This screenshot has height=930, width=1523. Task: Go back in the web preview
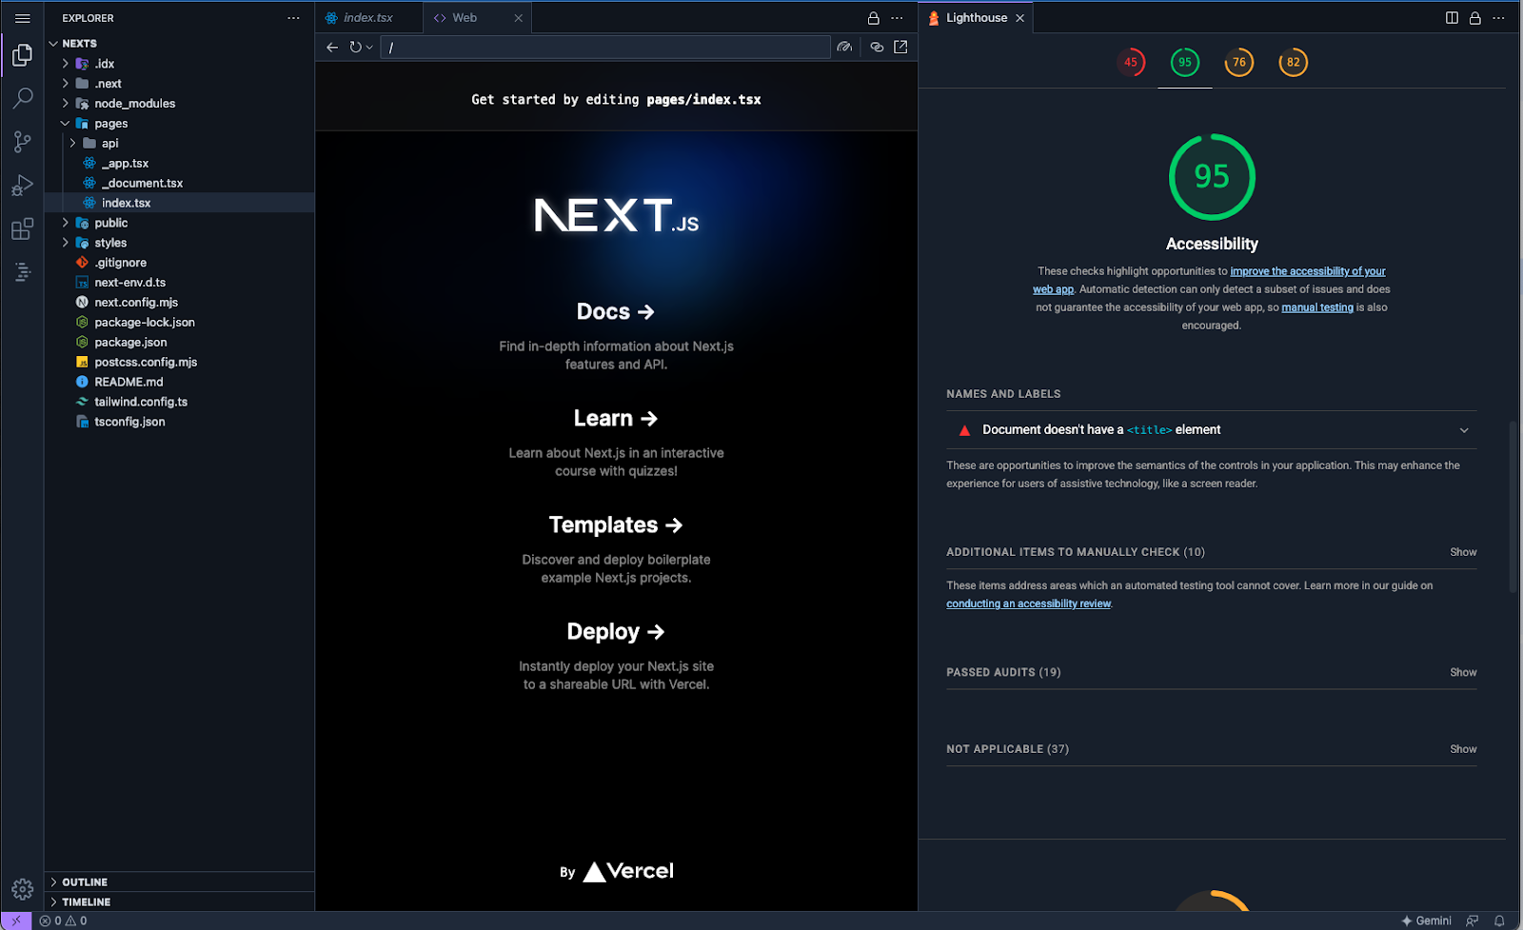(332, 47)
